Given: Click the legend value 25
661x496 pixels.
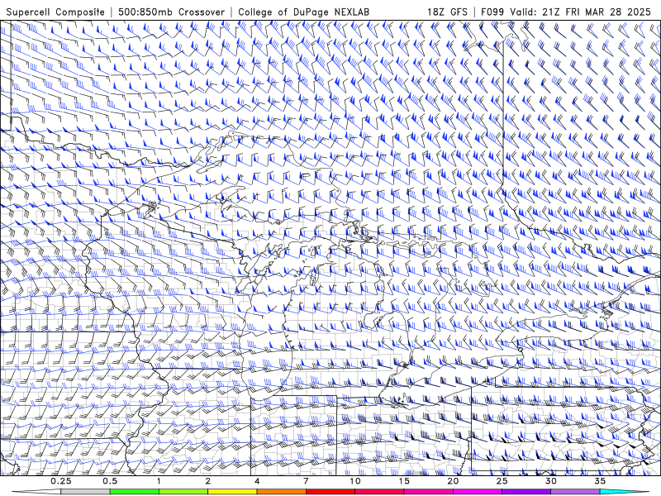Looking at the screenshot, I should [x=502, y=481].
